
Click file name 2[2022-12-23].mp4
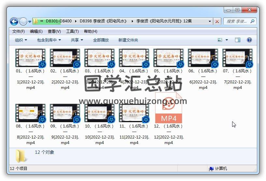point(65,85)
